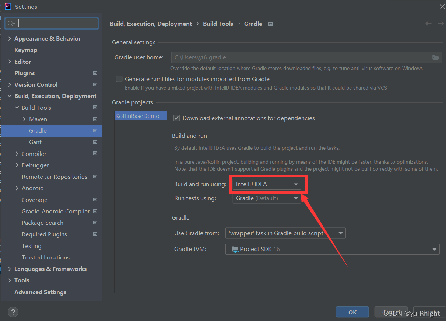Click project icon next to Compiler
The width and height of the screenshot is (446, 321).
(x=95, y=153)
